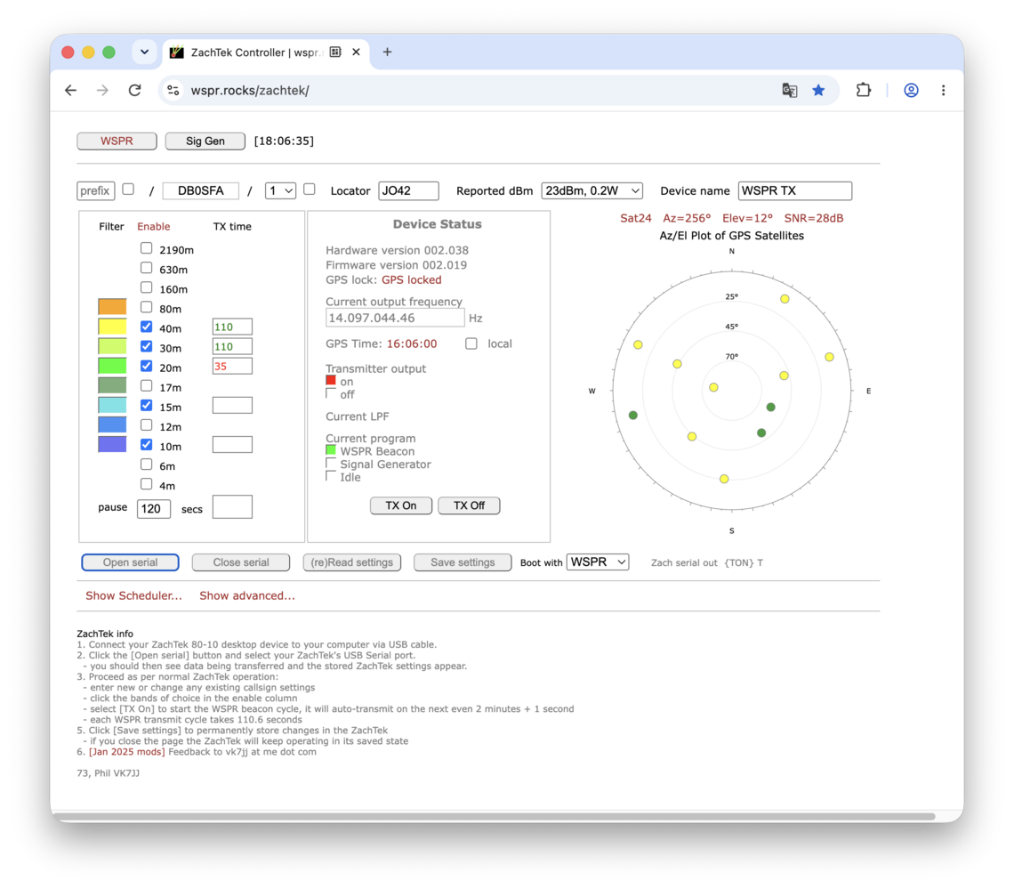Click the tab install app icon

click(335, 53)
